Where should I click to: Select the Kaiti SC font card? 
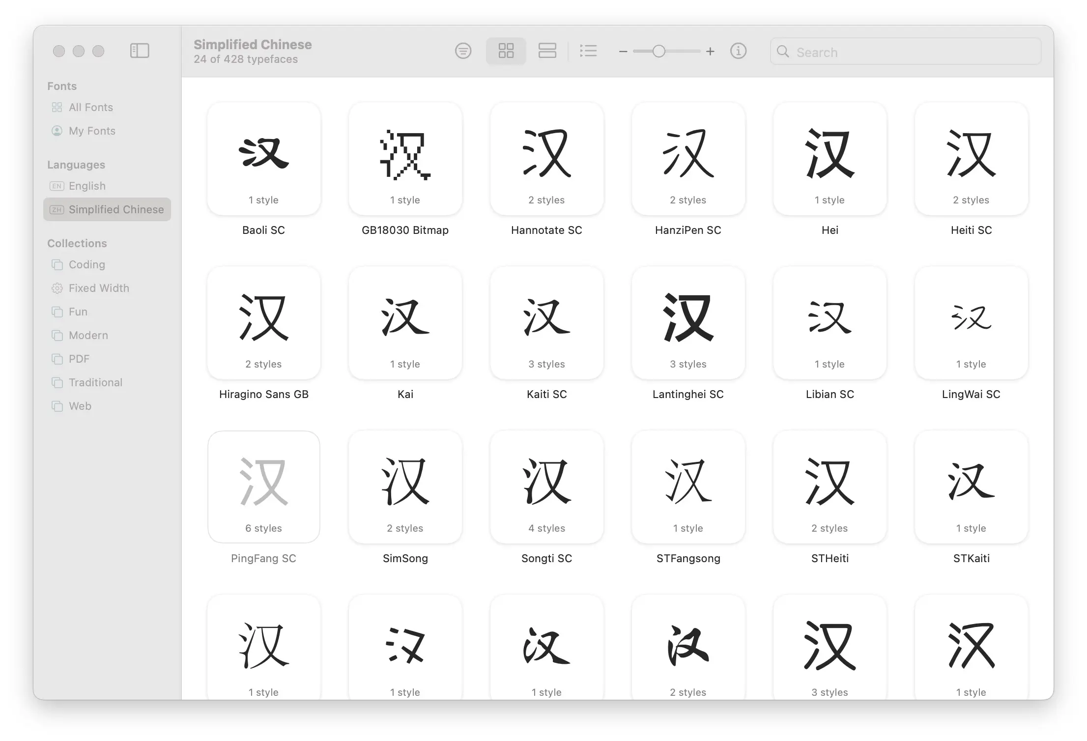[547, 323]
